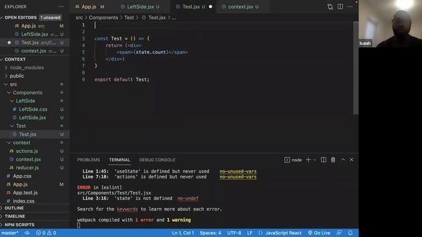This screenshot has width=422, height=237.
Task: Open reducer.js file
Action: 27,168
